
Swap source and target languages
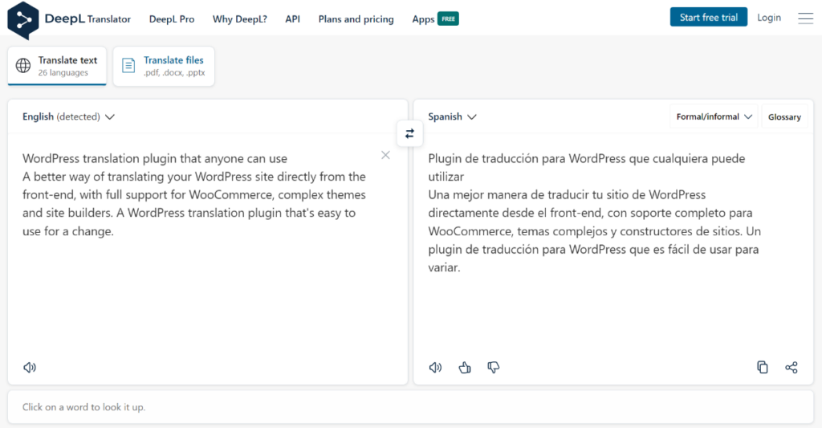click(409, 134)
